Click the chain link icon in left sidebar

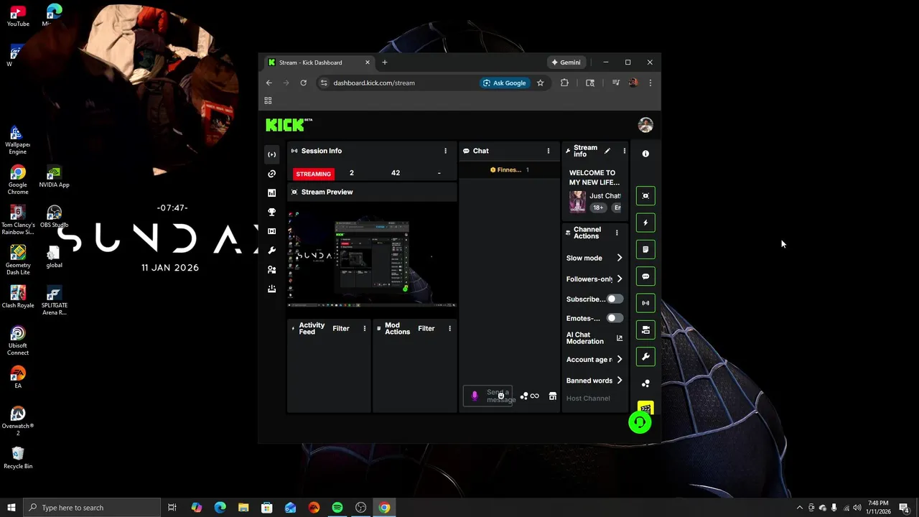[271, 174]
